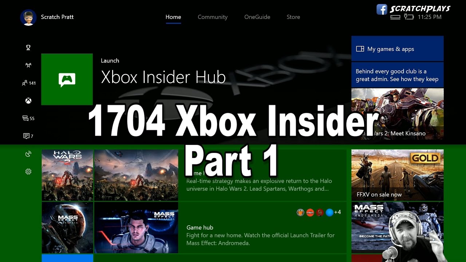
Task: Open the Halo Wars 2 battle scene image
Action: pos(136,175)
